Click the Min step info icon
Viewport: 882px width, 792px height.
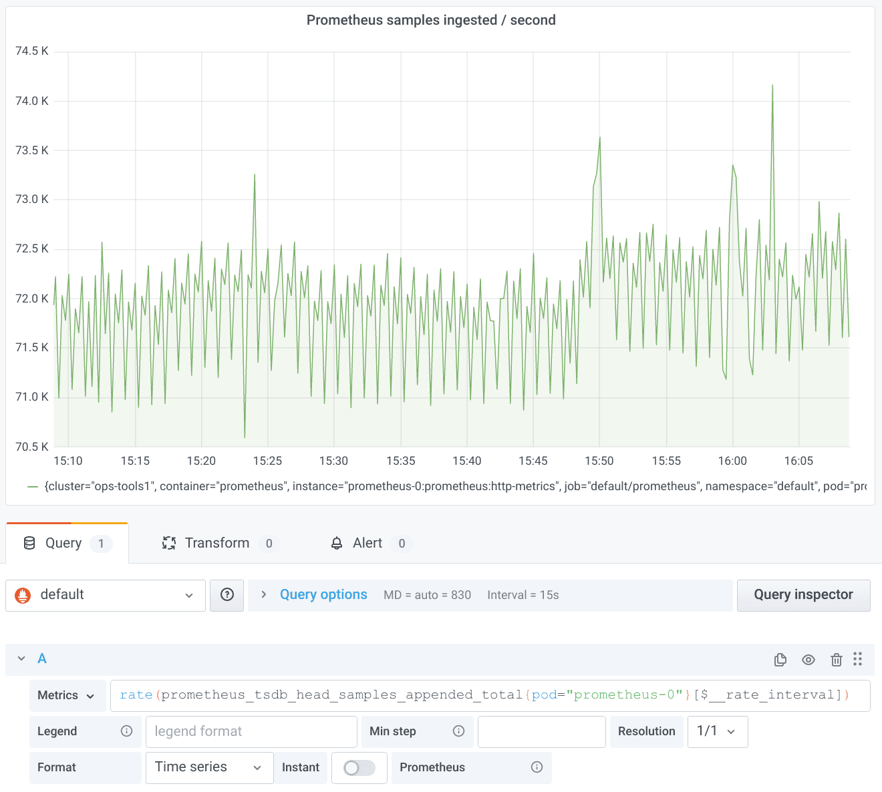458,731
